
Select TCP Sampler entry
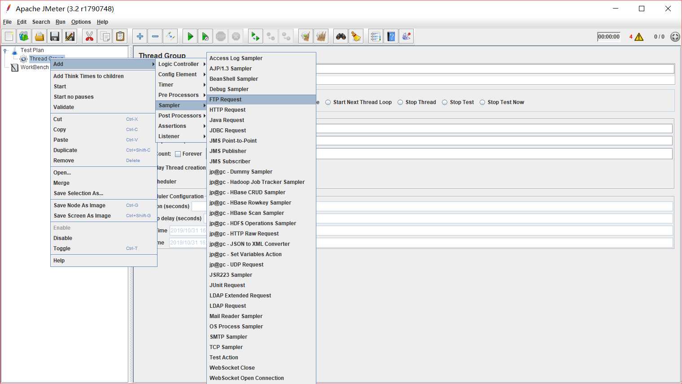pyautogui.click(x=262, y=347)
